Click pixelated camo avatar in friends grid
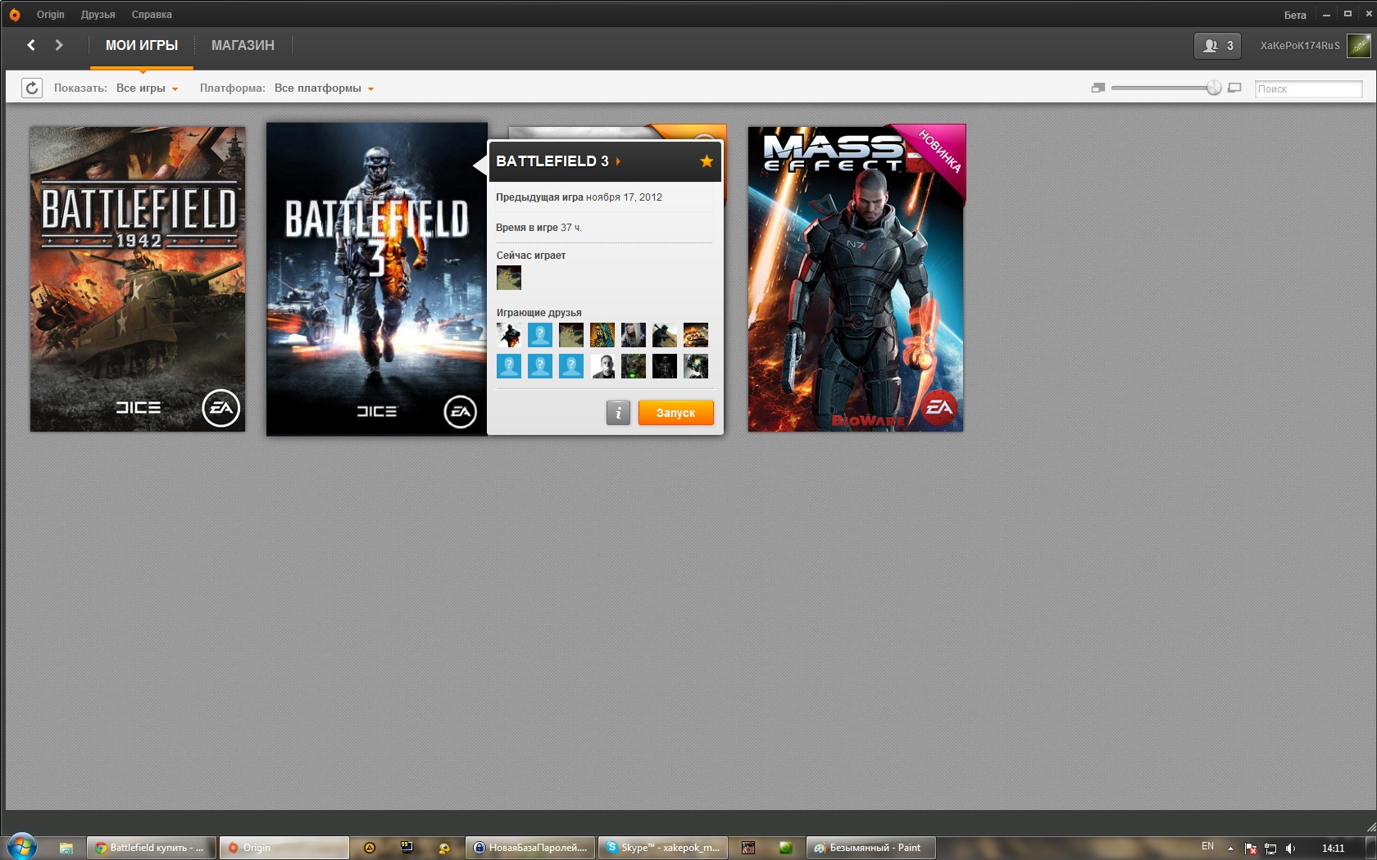 pyautogui.click(x=571, y=335)
